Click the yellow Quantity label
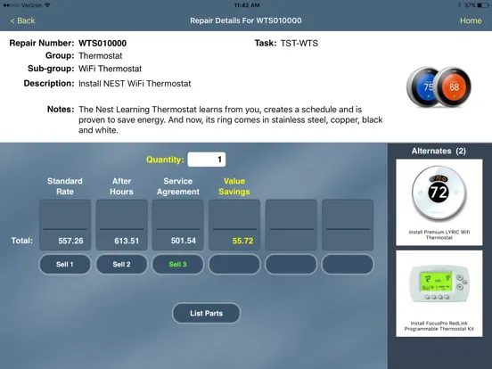 [165, 160]
